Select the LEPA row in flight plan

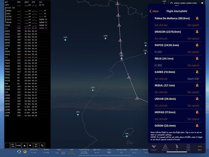tap(27, 5)
